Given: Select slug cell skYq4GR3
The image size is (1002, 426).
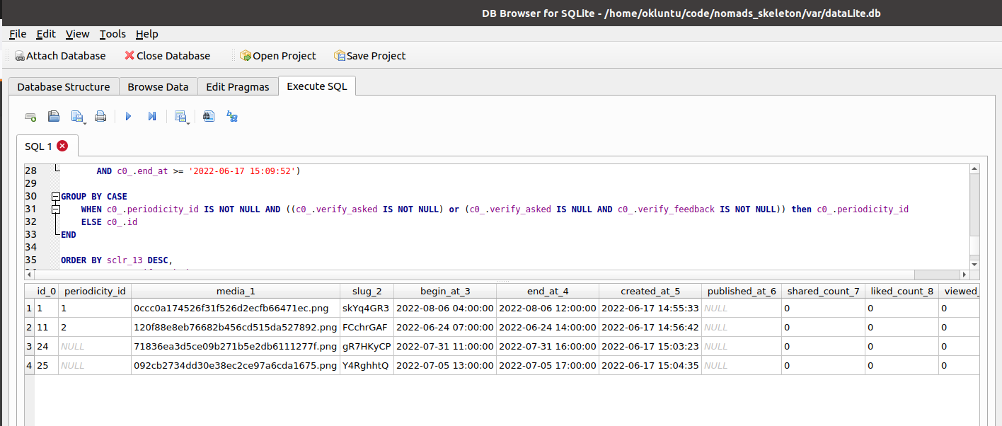Looking at the screenshot, I should click(x=366, y=309).
